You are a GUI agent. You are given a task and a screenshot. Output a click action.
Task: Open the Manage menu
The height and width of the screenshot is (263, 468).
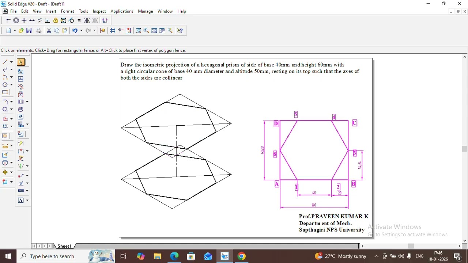(145, 11)
